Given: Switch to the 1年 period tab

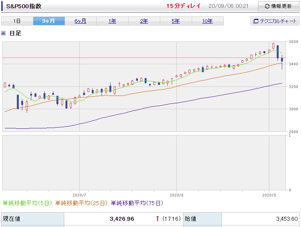Looking at the screenshot, I should point(112,21).
